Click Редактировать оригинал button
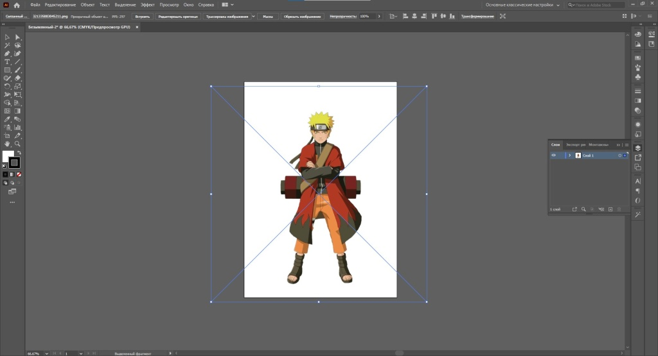The width and height of the screenshot is (658, 356). point(178,16)
